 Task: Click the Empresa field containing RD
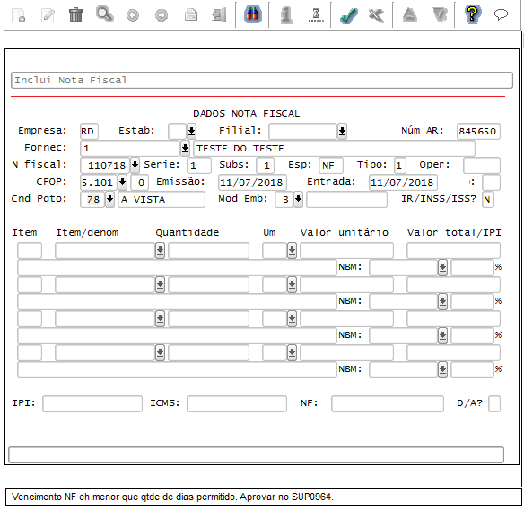89,131
